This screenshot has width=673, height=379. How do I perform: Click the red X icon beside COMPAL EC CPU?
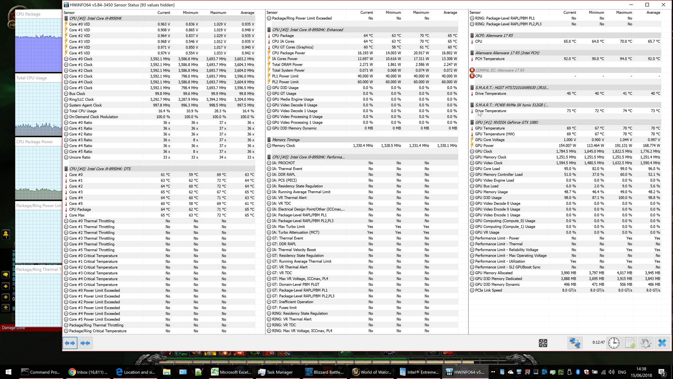click(472, 76)
